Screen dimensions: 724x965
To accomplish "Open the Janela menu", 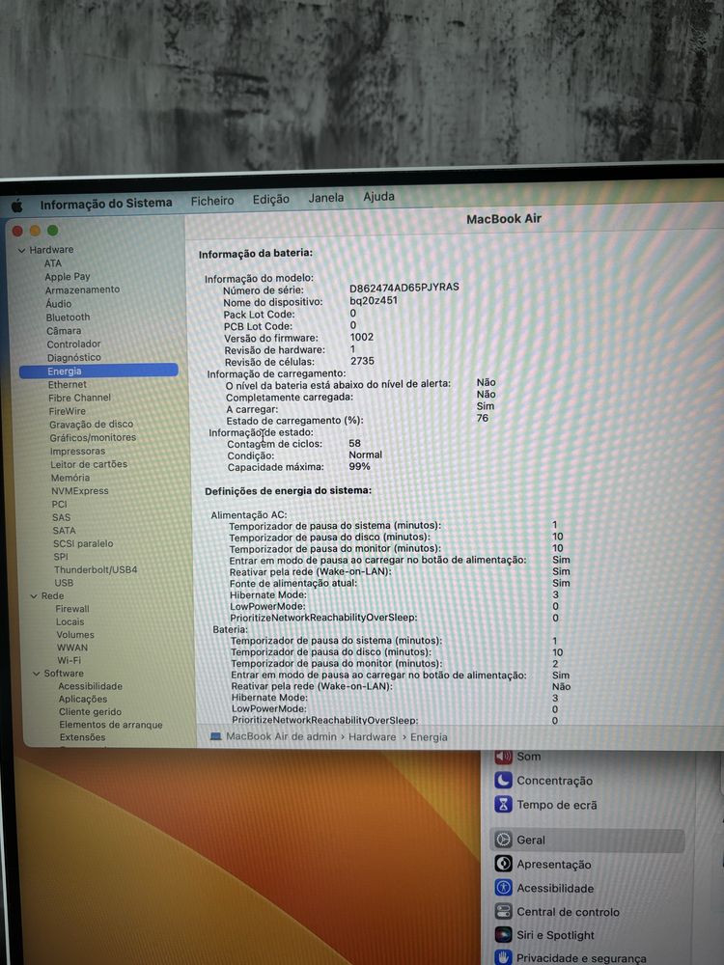I will point(326,198).
